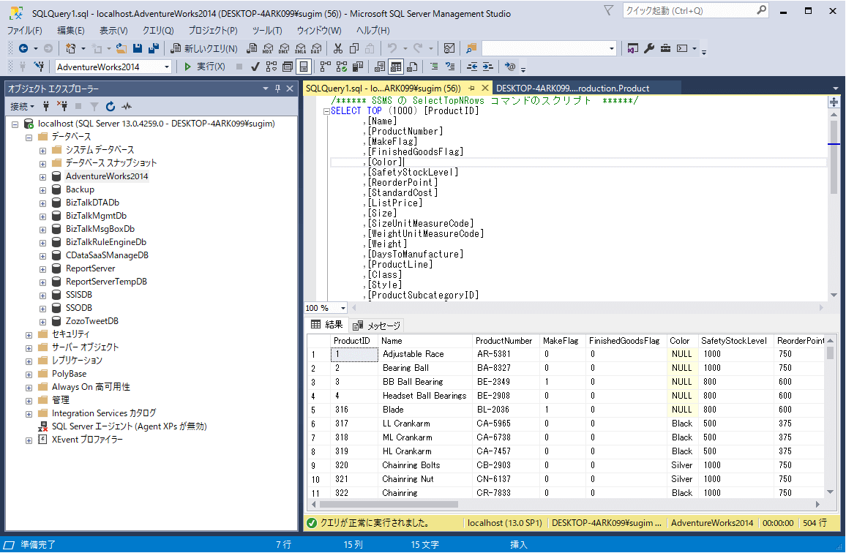The height and width of the screenshot is (553, 846).
Task: Switch to the メッセージ results tab
Action: pos(378,326)
